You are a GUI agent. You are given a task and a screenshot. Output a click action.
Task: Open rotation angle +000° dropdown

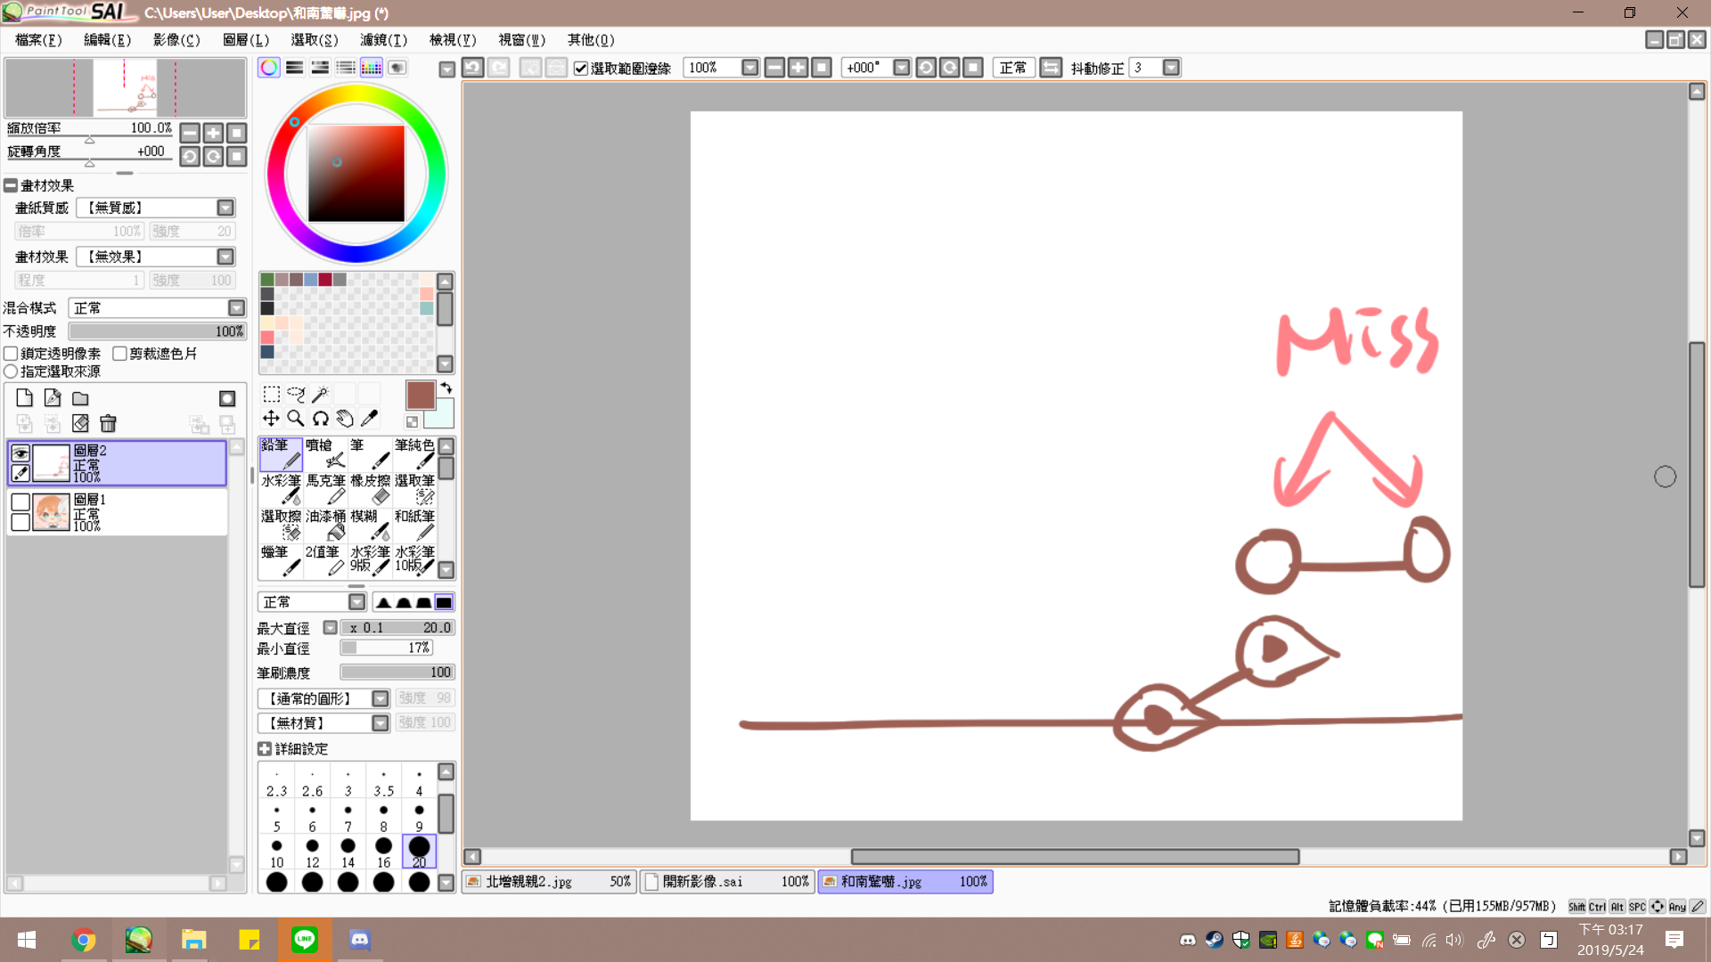[901, 68]
